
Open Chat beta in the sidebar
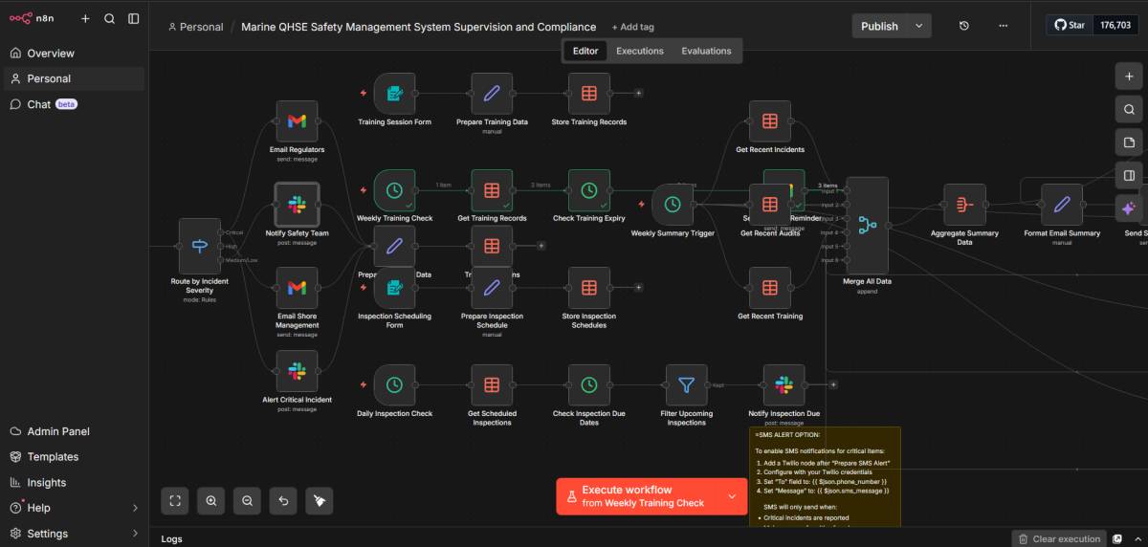75,104
